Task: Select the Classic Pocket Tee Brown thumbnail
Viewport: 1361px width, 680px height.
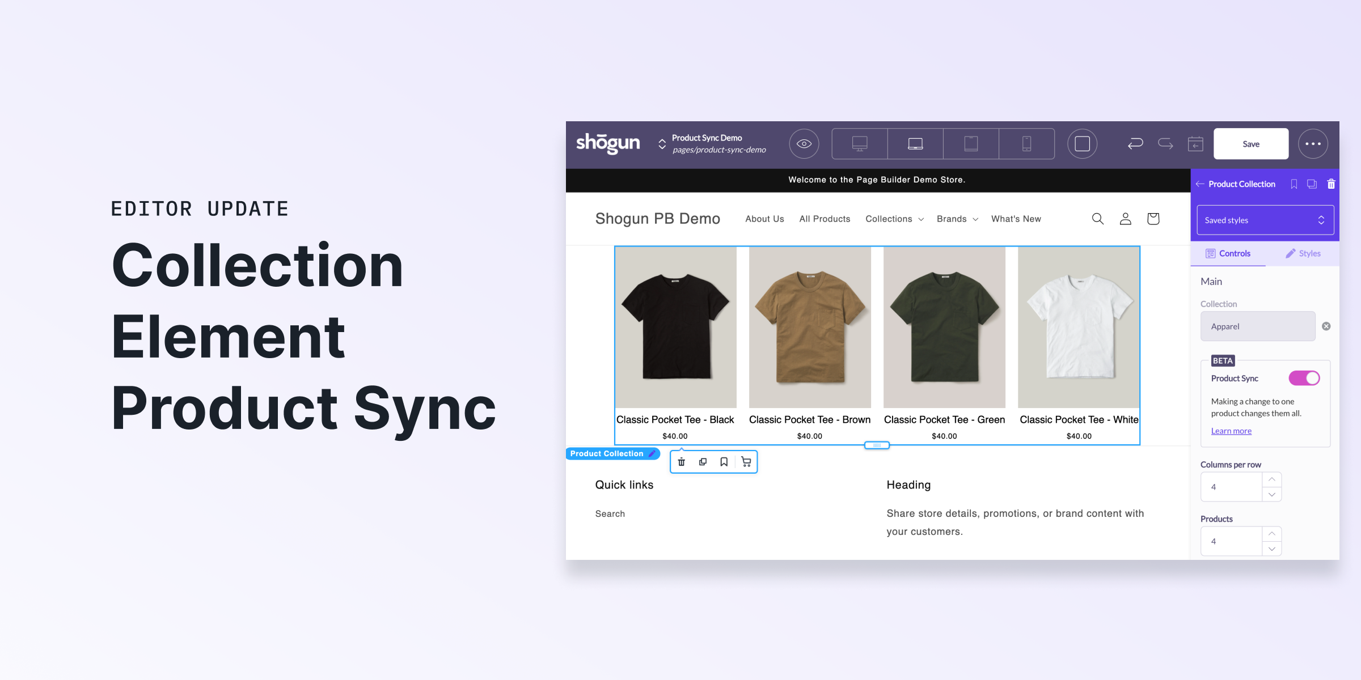Action: [810, 328]
